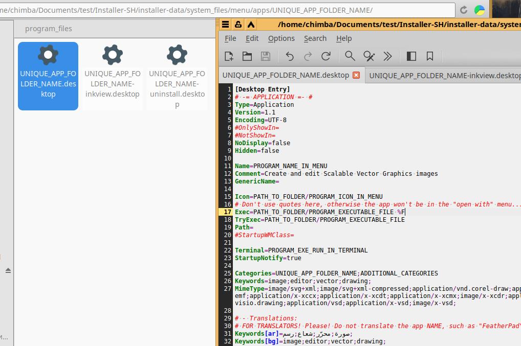Close the UNIQUE_APP_FOLDER_NAME.desktop tab
Image resolution: width=521 pixels, height=346 pixels.
(x=356, y=75)
